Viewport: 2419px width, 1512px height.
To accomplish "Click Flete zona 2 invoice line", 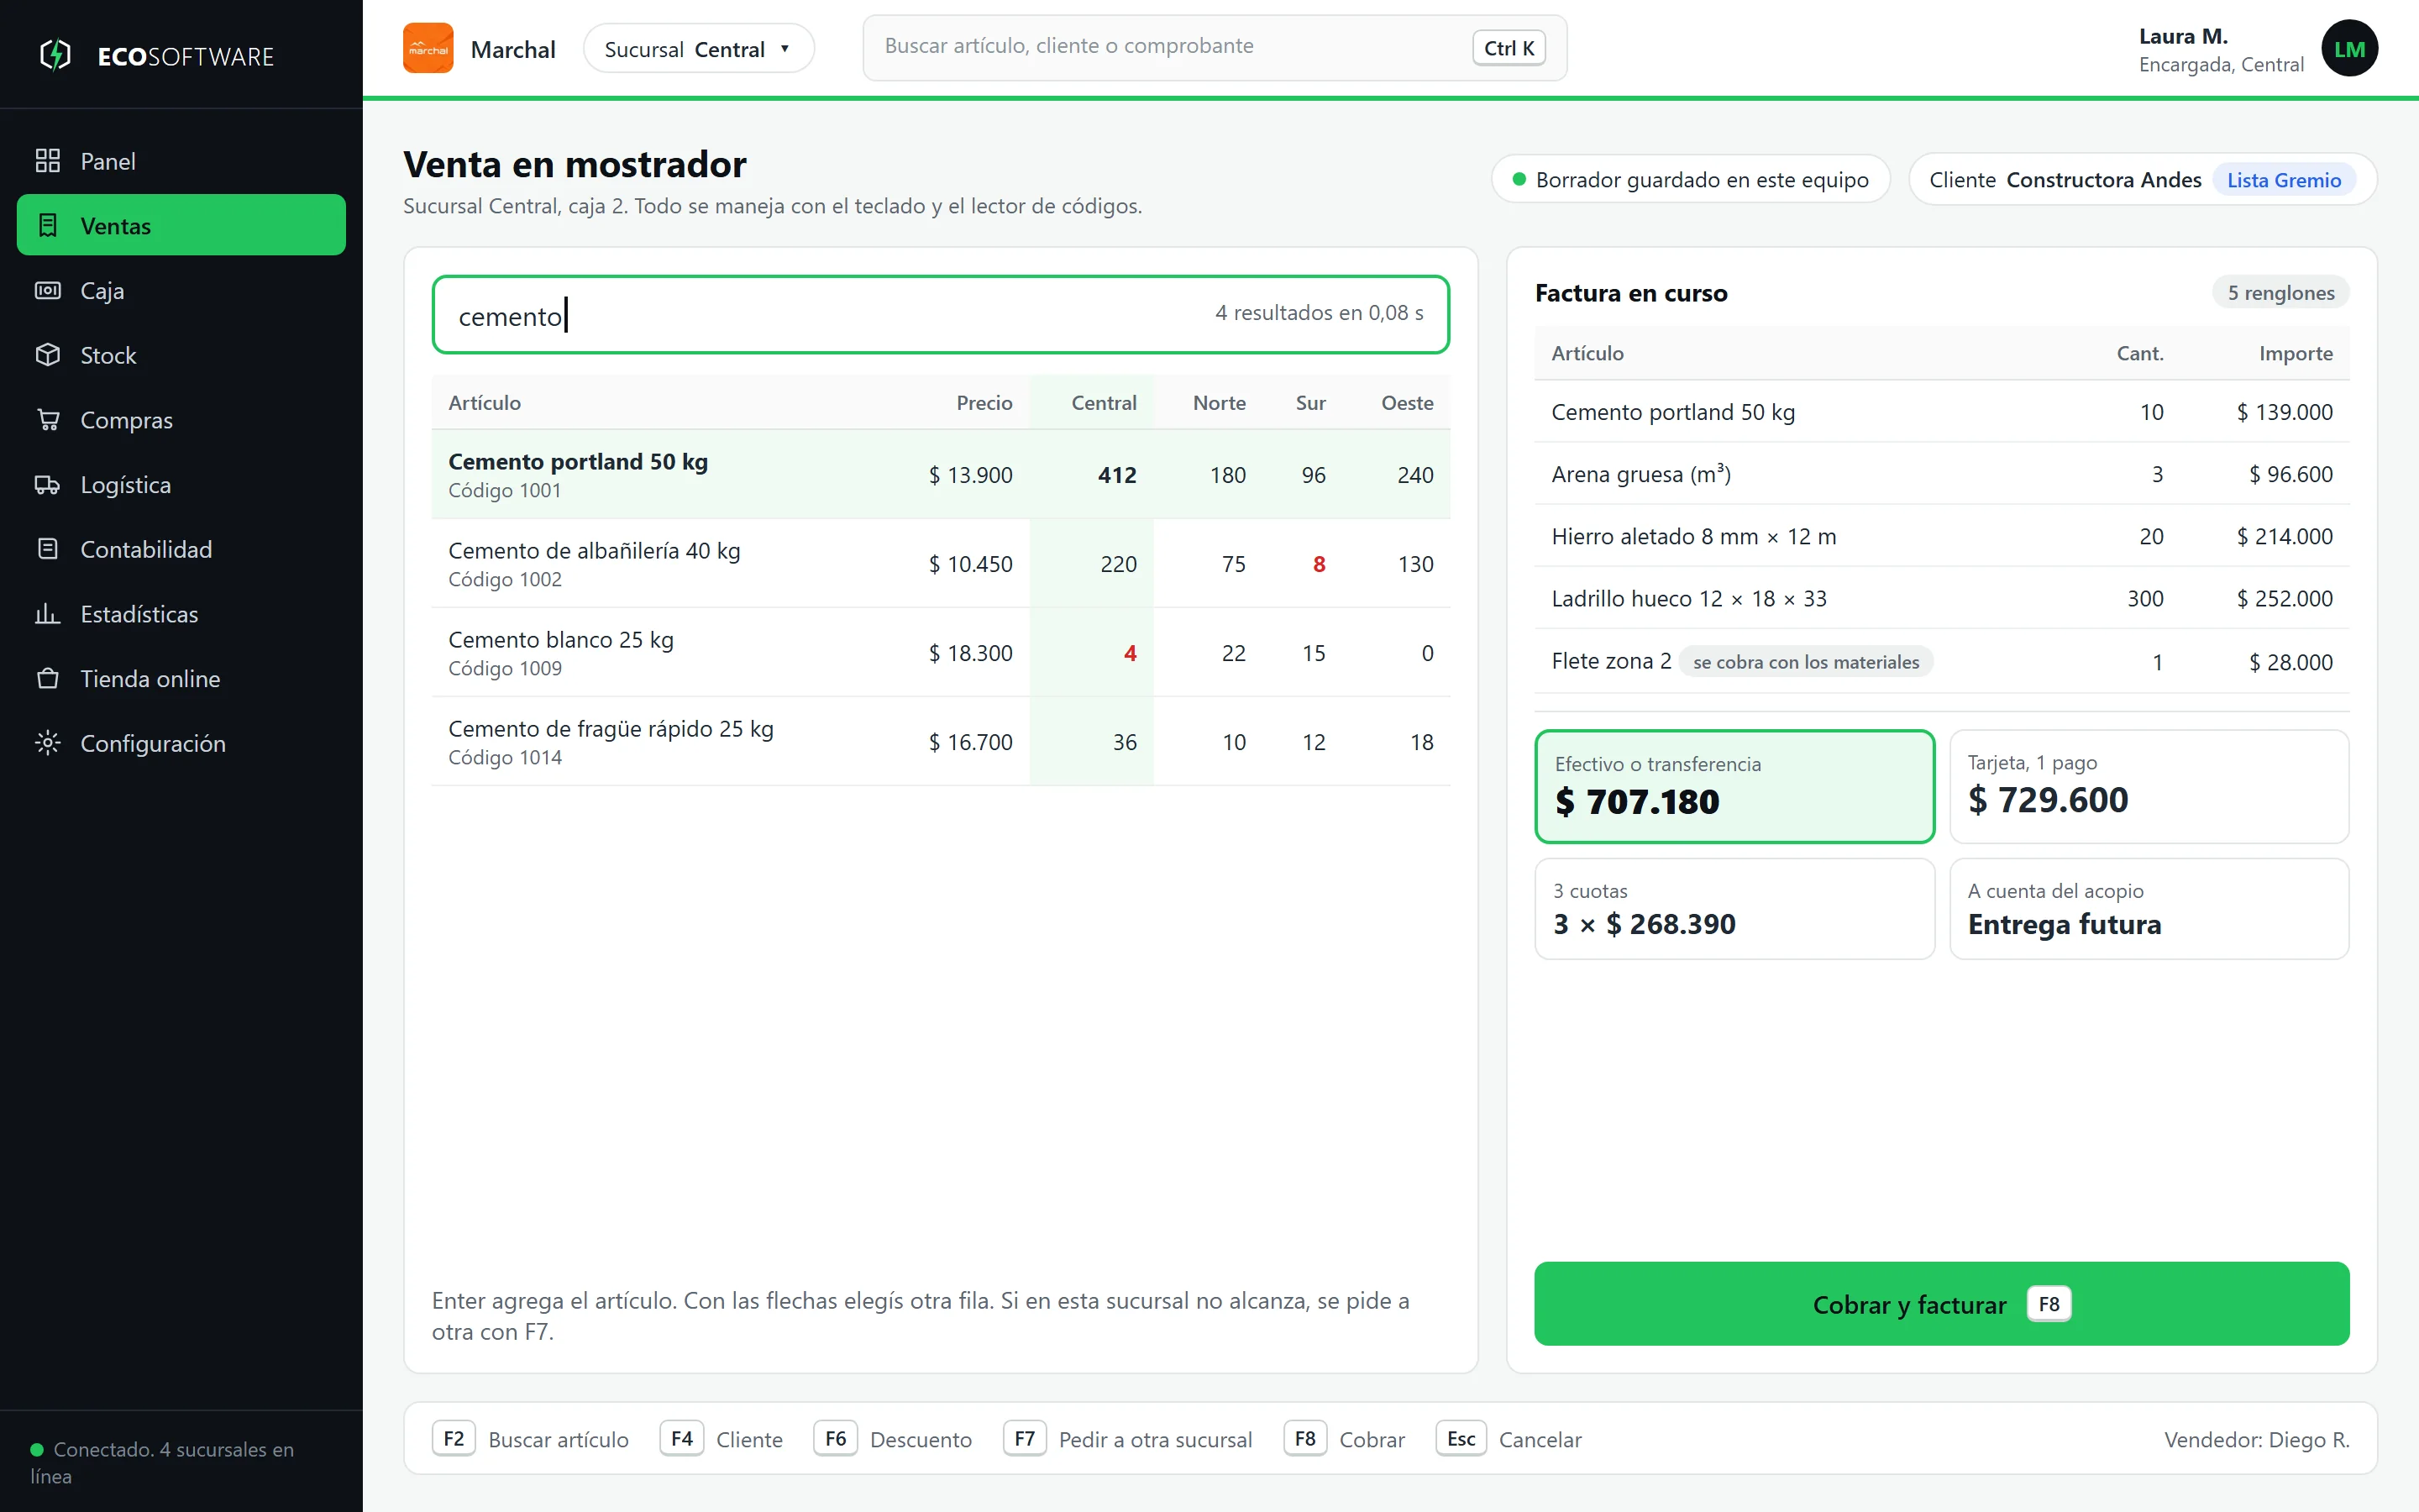I will [1941, 661].
